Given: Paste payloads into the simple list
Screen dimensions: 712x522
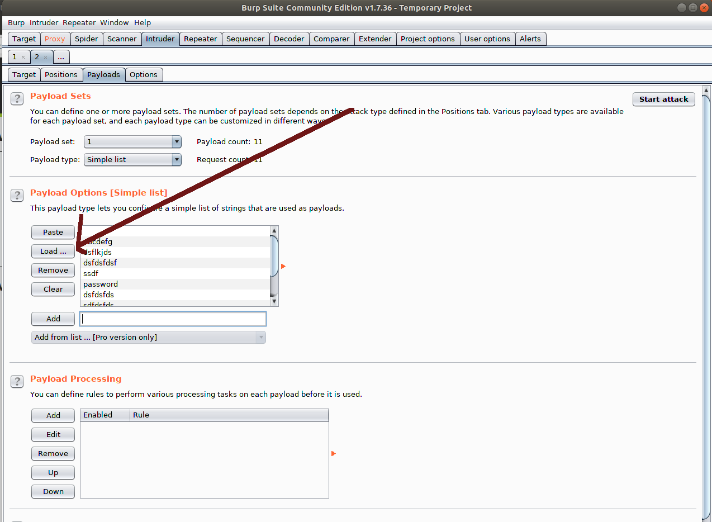Looking at the screenshot, I should (53, 232).
